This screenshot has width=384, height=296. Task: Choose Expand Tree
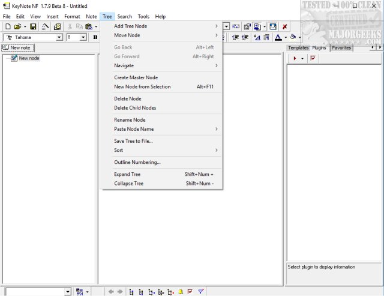[161, 174]
